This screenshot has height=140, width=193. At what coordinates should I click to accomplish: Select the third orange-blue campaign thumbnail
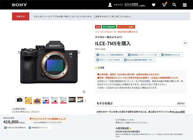(37, 100)
